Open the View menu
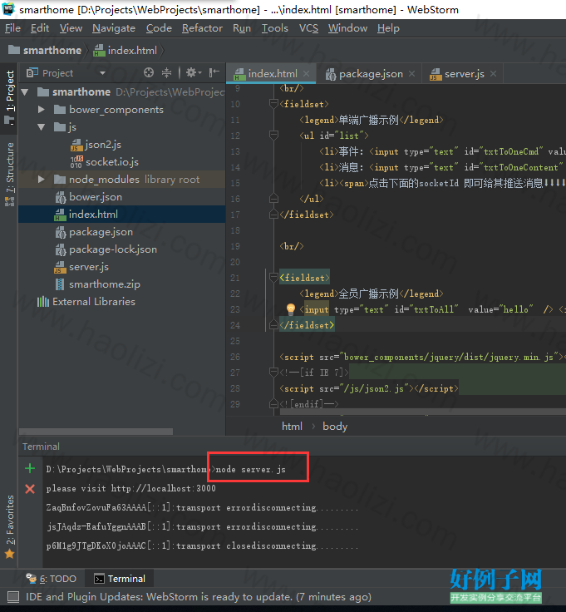Screen dimensions: 566x612 (x=71, y=28)
